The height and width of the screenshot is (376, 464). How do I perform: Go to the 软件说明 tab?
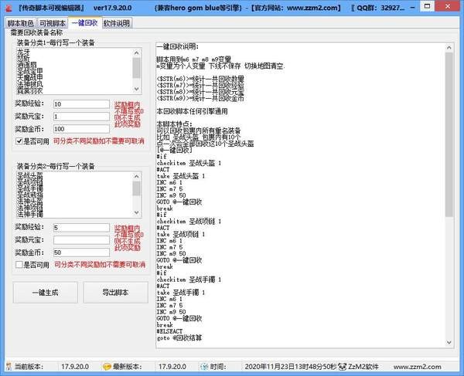(117, 23)
